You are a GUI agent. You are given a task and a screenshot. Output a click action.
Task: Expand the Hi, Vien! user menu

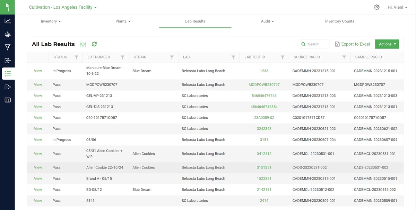[397, 7]
